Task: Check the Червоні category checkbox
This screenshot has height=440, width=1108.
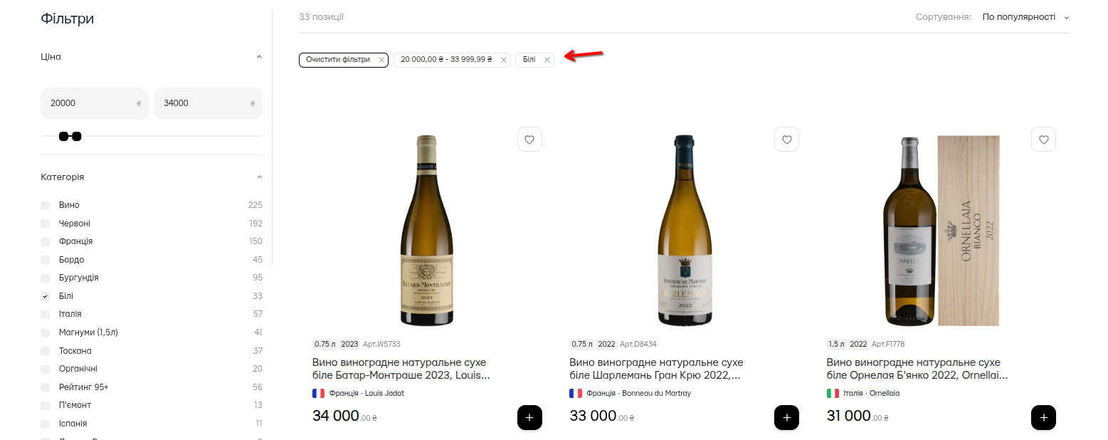Action: click(46, 224)
